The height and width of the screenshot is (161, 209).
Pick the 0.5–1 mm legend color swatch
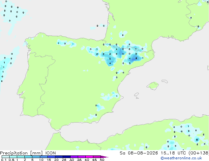[13, 157]
